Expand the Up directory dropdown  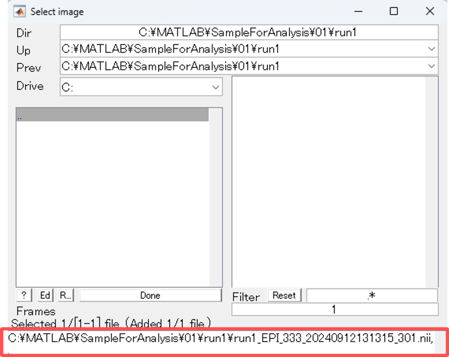(431, 49)
